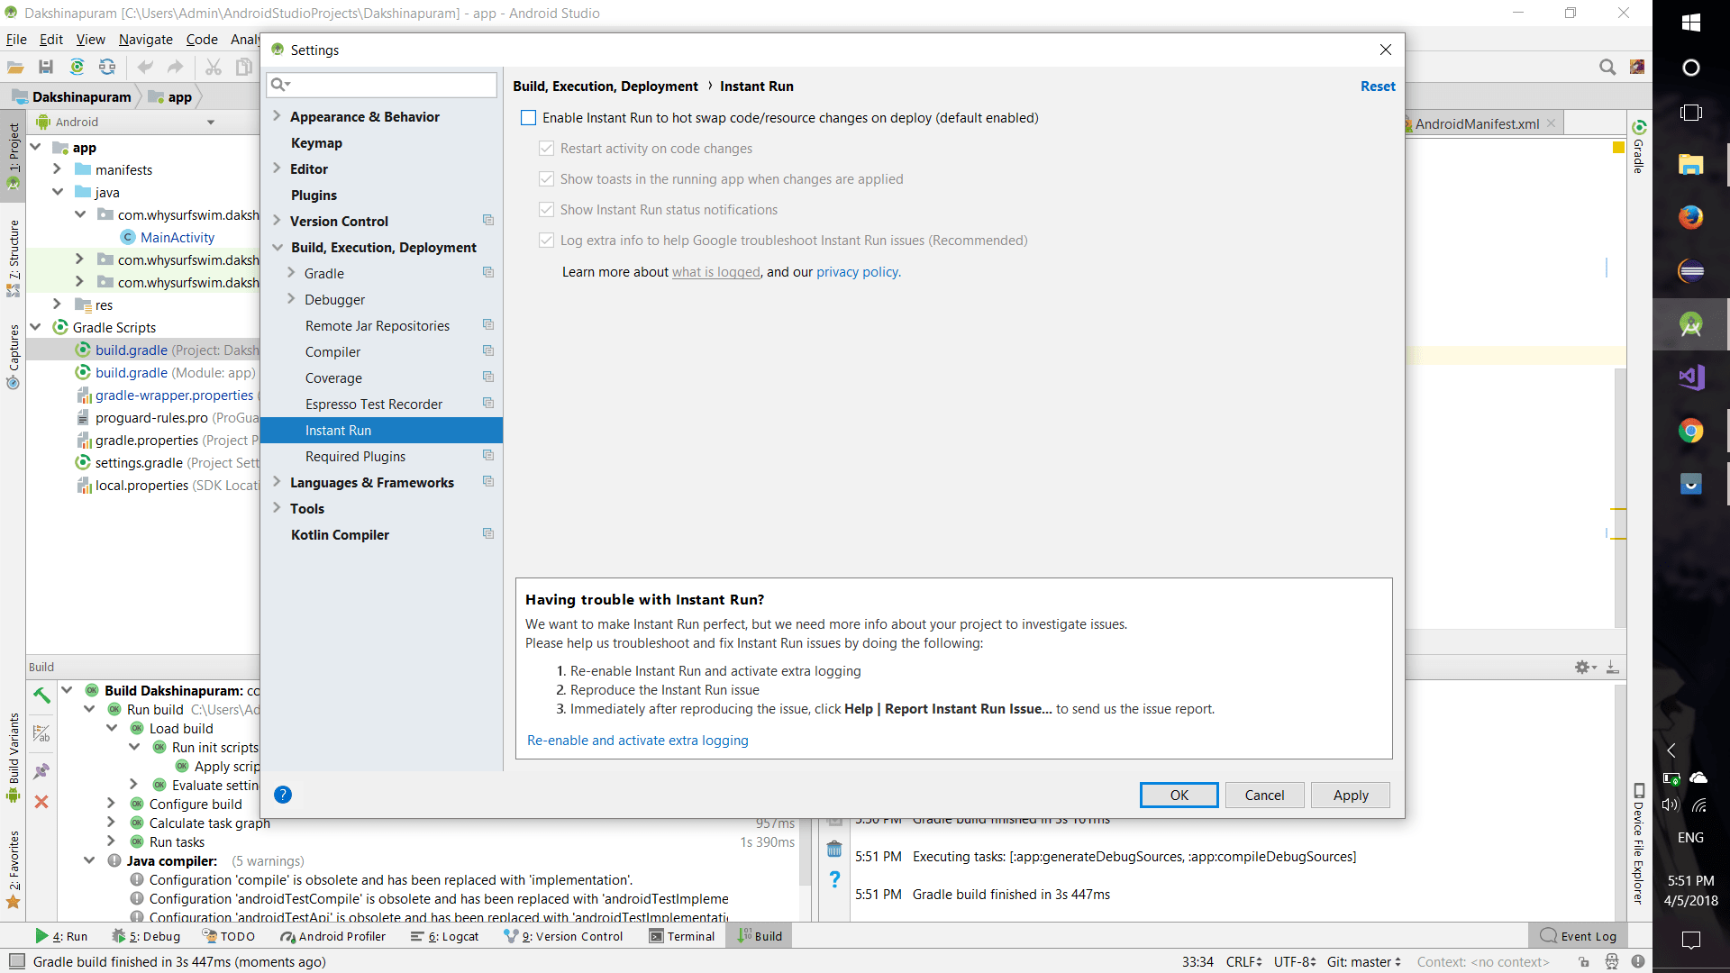The height and width of the screenshot is (973, 1730).
Task: Click the Save All toolbar icon
Action: (x=46, y=67)
